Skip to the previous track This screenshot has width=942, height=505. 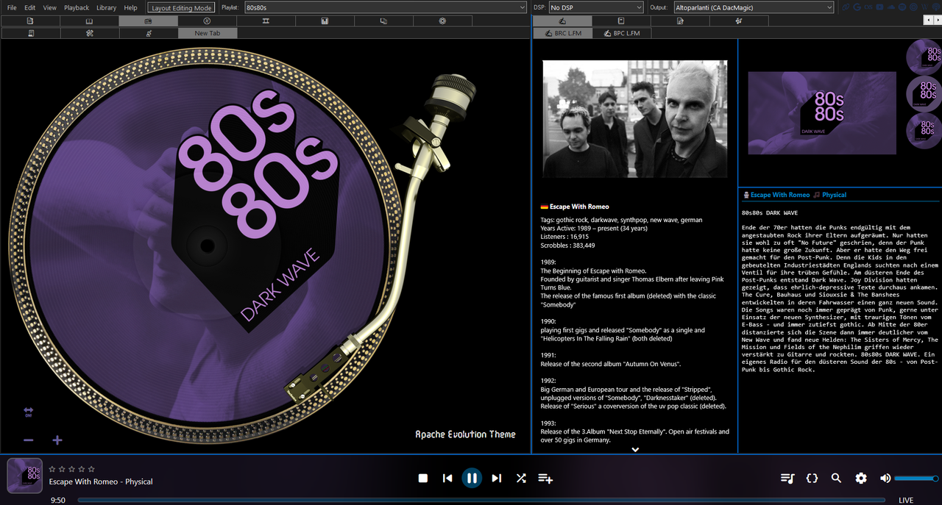(447, 478)
